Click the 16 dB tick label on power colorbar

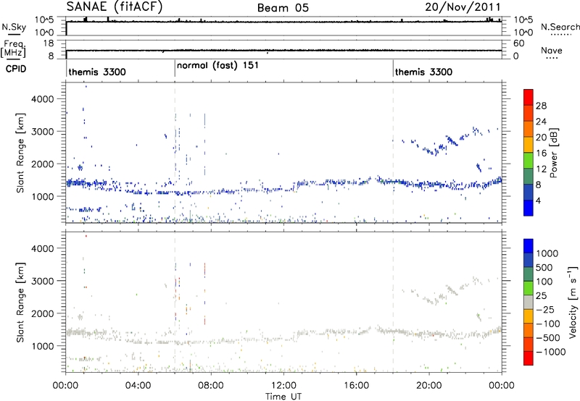point(541,153)
